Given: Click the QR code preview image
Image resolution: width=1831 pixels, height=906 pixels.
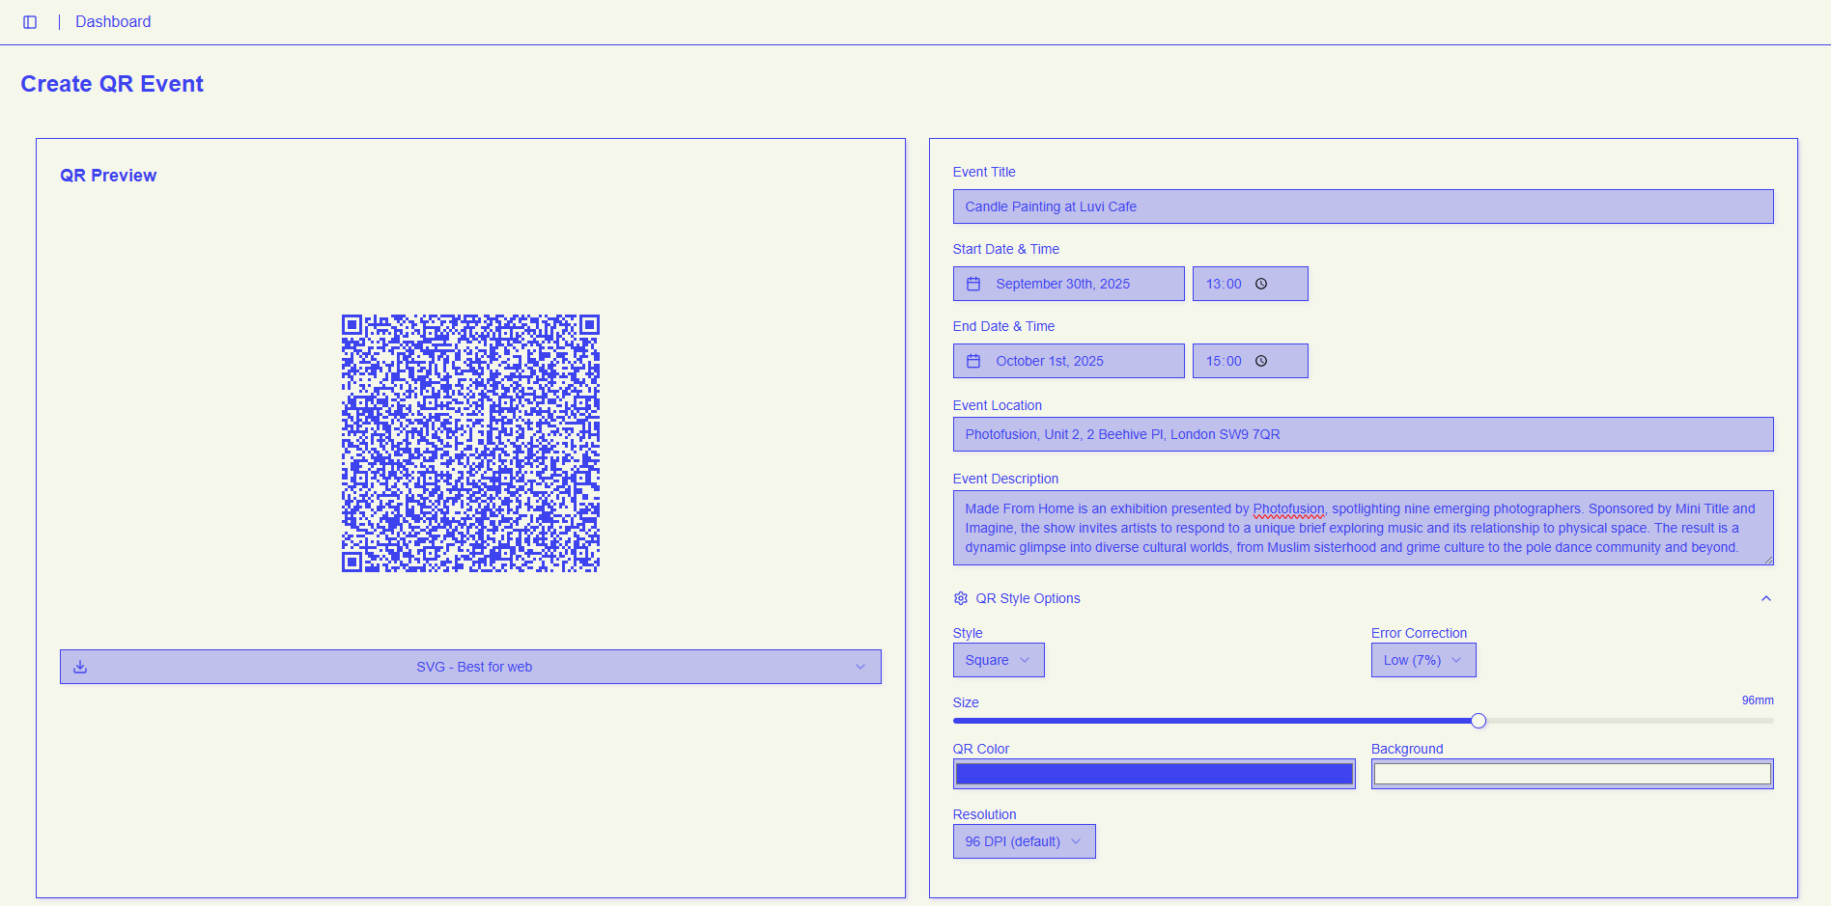Looking at the screenshot, I should [x=470, y=443].
